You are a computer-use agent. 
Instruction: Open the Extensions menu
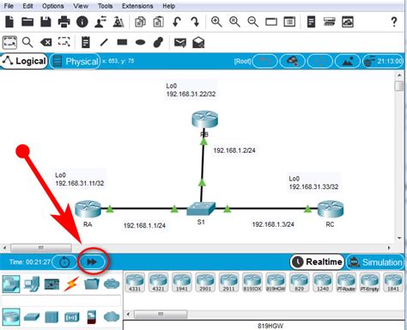pyautogui.click(x=137, y=6)
